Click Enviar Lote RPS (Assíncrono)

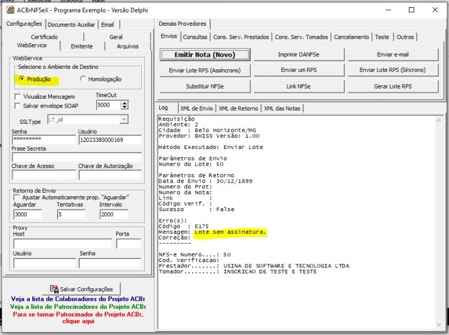click(x=205, y=71)
